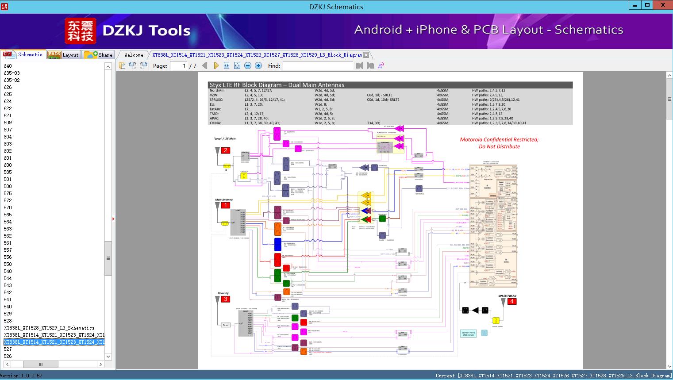
Task: Switch to the Layout tab
Action: click(63, 54)
